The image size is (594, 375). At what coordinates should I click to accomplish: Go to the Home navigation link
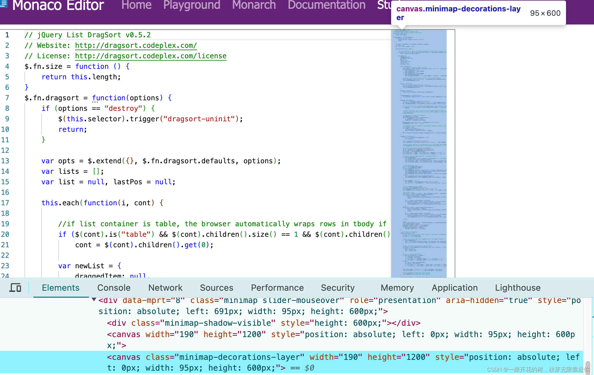[136, 5]
